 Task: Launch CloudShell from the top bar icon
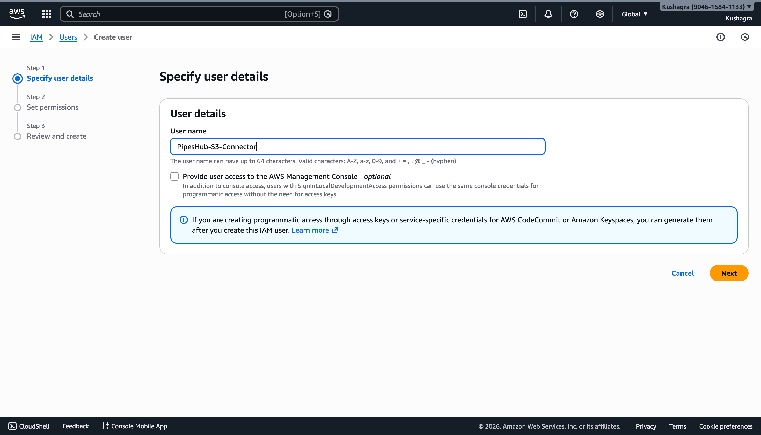[x=523, y=14]
